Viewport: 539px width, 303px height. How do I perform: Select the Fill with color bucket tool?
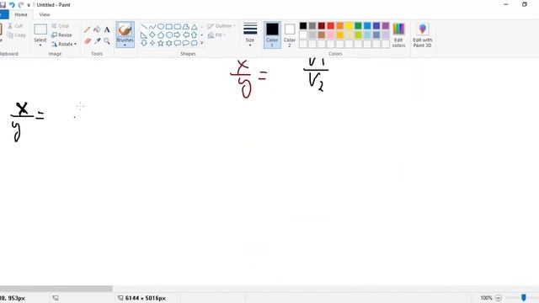(98, 30)
